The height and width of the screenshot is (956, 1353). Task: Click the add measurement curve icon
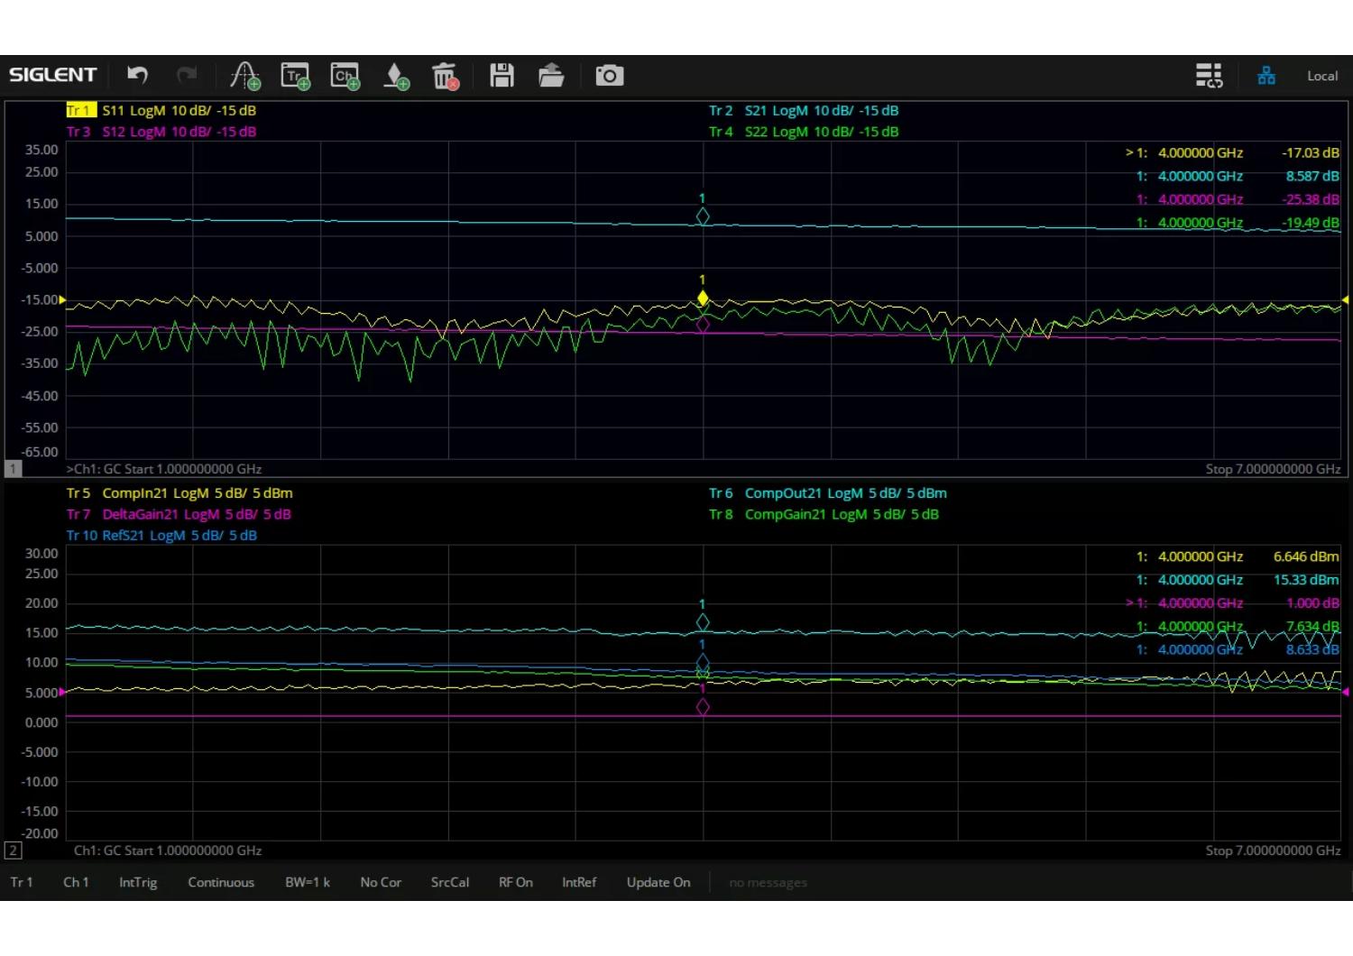coord(244,76)
